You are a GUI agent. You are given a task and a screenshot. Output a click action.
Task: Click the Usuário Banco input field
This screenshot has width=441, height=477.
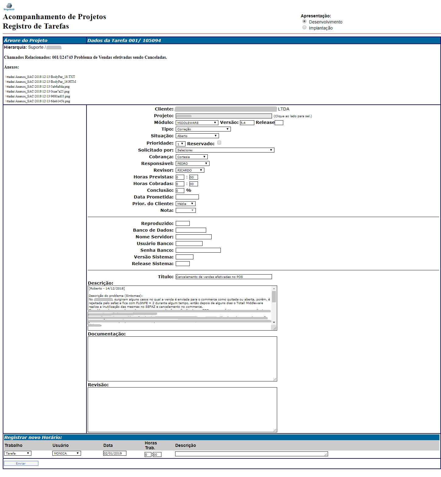coord(189,244)
